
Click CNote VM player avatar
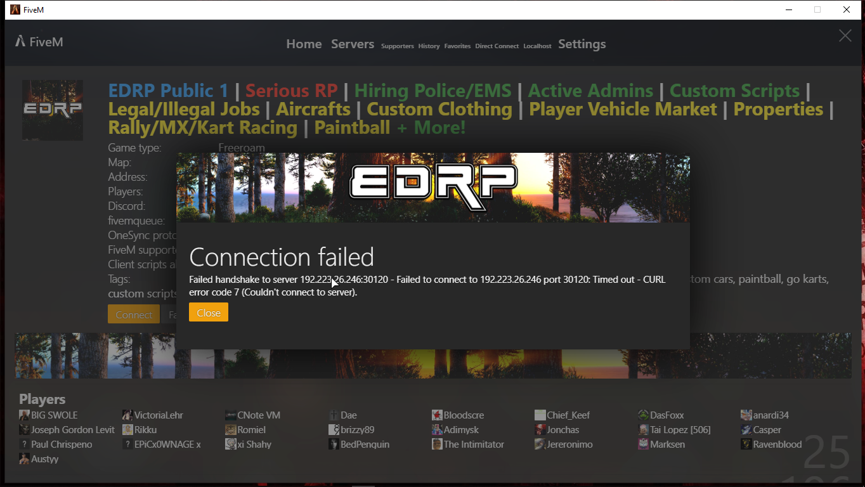coord(231,415)
